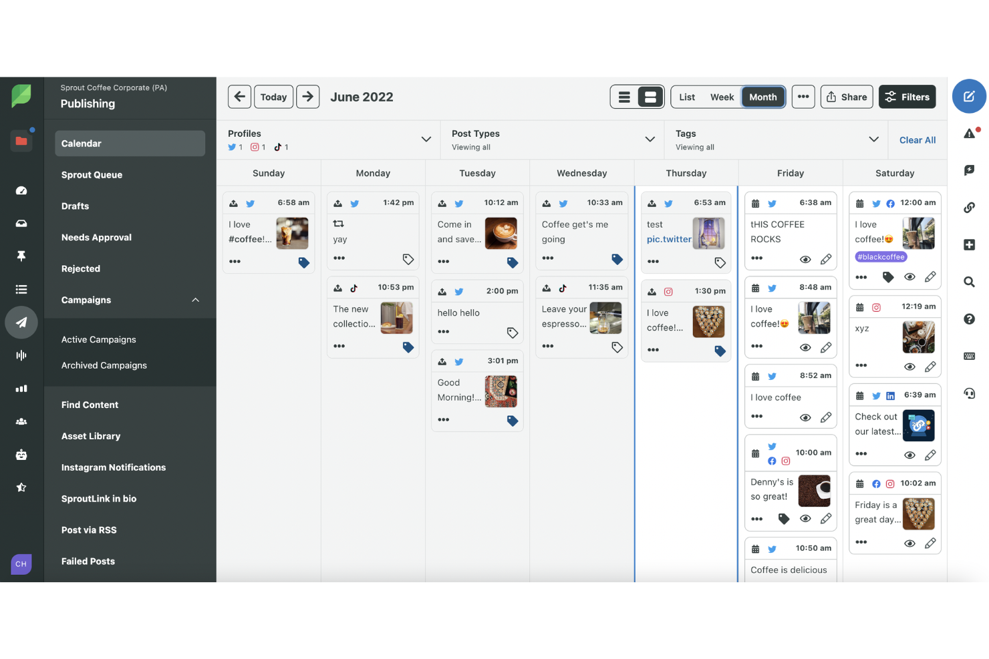Click edit pencil on 'tHIS COFFEE ROCKS' post
989x659 pixels.
(826, 259)
